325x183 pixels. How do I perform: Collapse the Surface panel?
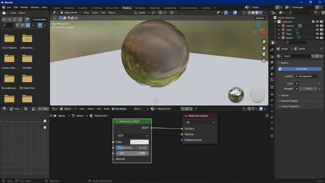[x=284, y=63]
